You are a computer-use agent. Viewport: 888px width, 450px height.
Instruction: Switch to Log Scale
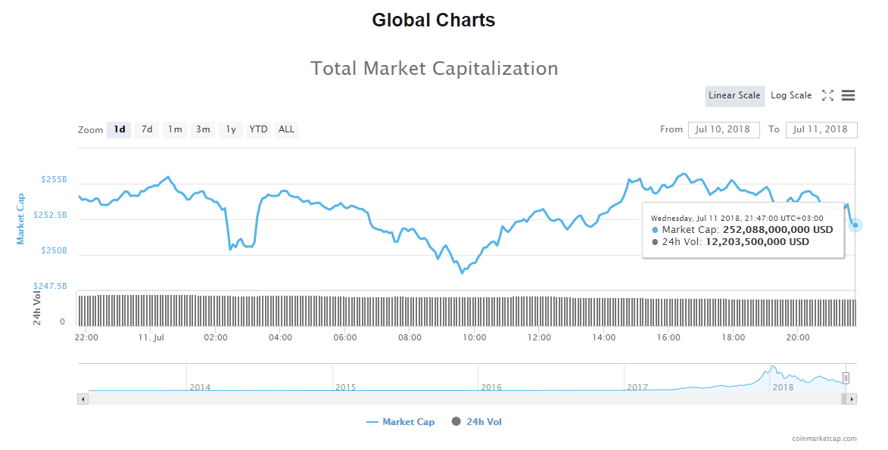[x=790, y=95]
